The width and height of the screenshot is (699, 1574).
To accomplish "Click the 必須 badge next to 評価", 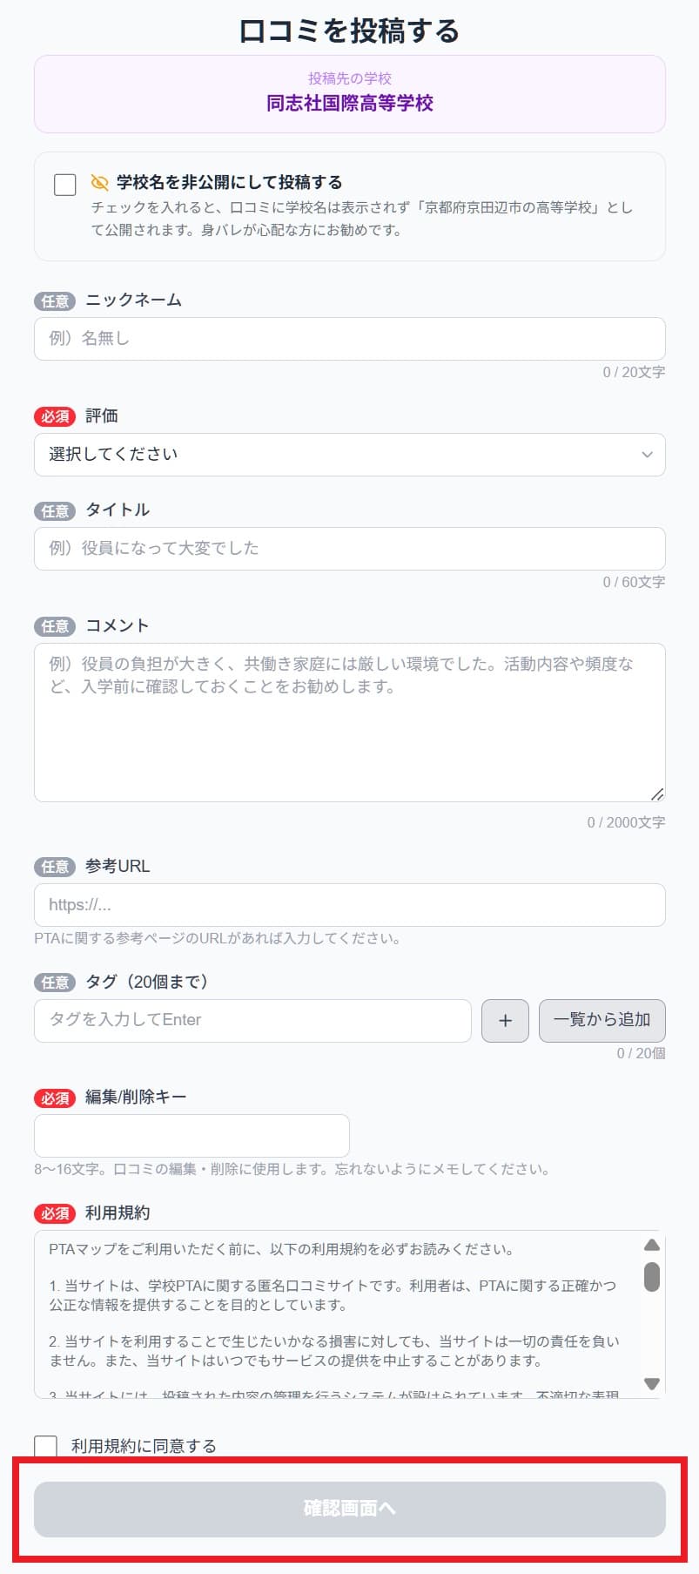I will (x=55, y=416).
